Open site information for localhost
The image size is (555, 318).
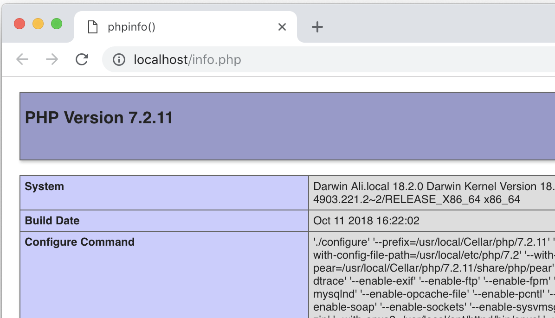pos(119,60)
